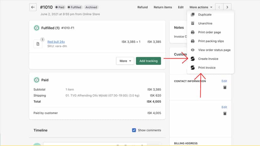Choose Print packing slips

click(210, 41)
